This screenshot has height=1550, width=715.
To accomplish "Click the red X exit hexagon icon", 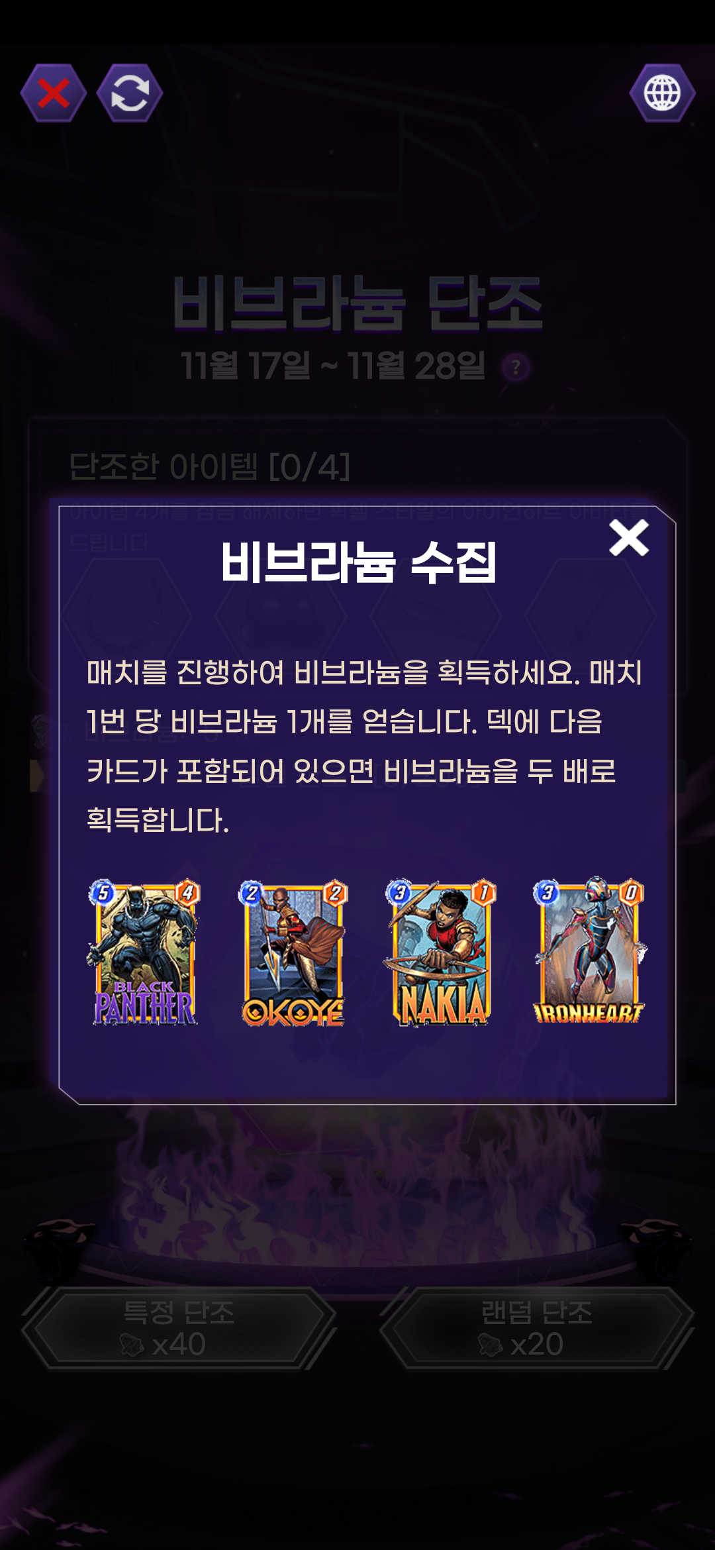I will pyautogui.click(x=54, y=93).
